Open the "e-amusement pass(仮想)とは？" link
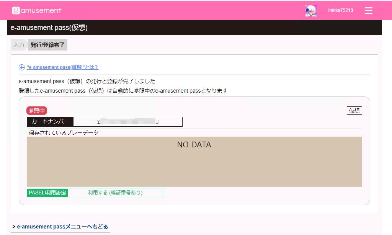The width and height of the screenshot is (392, 235). click(62, 67)
